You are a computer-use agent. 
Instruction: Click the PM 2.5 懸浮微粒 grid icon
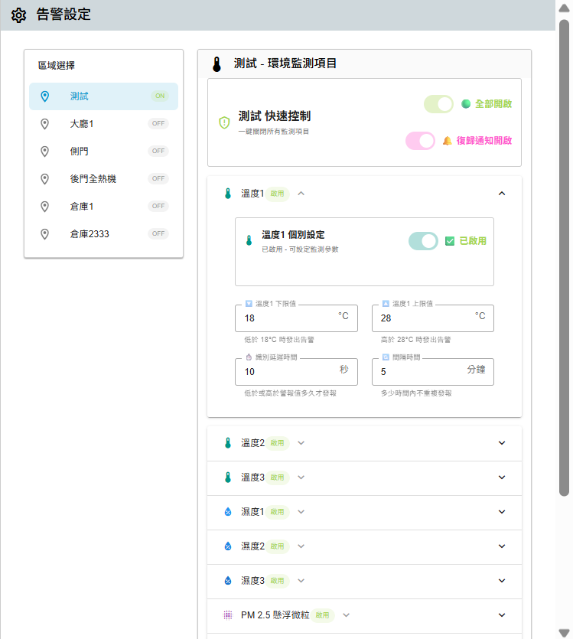pyautogui.click(x=227, y=615)
